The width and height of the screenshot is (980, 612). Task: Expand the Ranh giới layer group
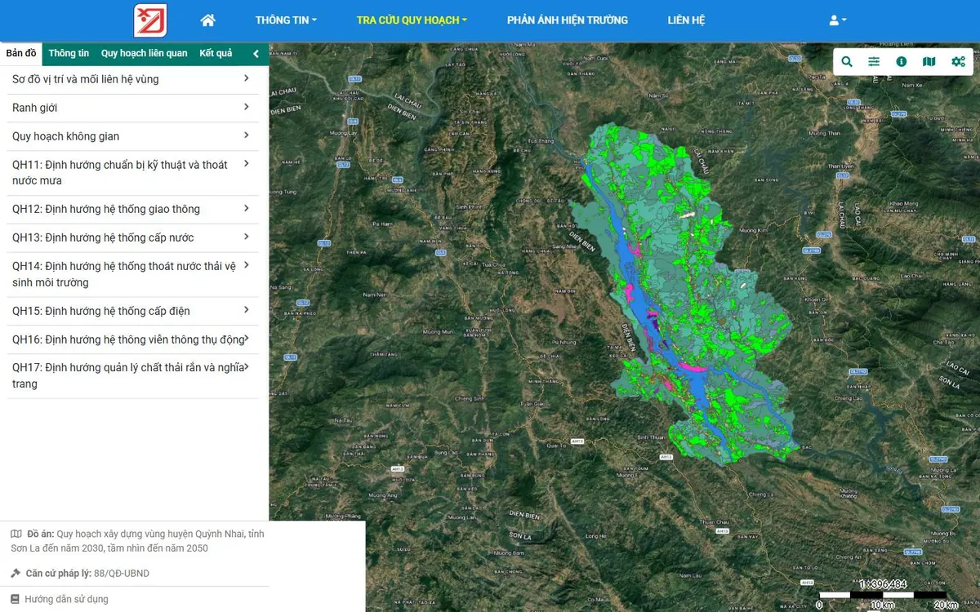point(132,108)
